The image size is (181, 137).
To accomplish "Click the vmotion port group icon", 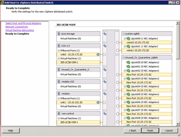I will coord(59,94).
